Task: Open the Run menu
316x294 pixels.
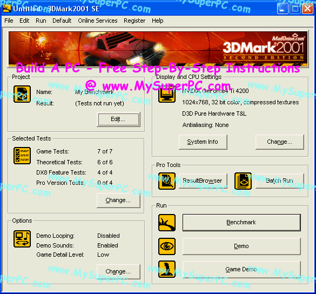Action: pos(41,21)
